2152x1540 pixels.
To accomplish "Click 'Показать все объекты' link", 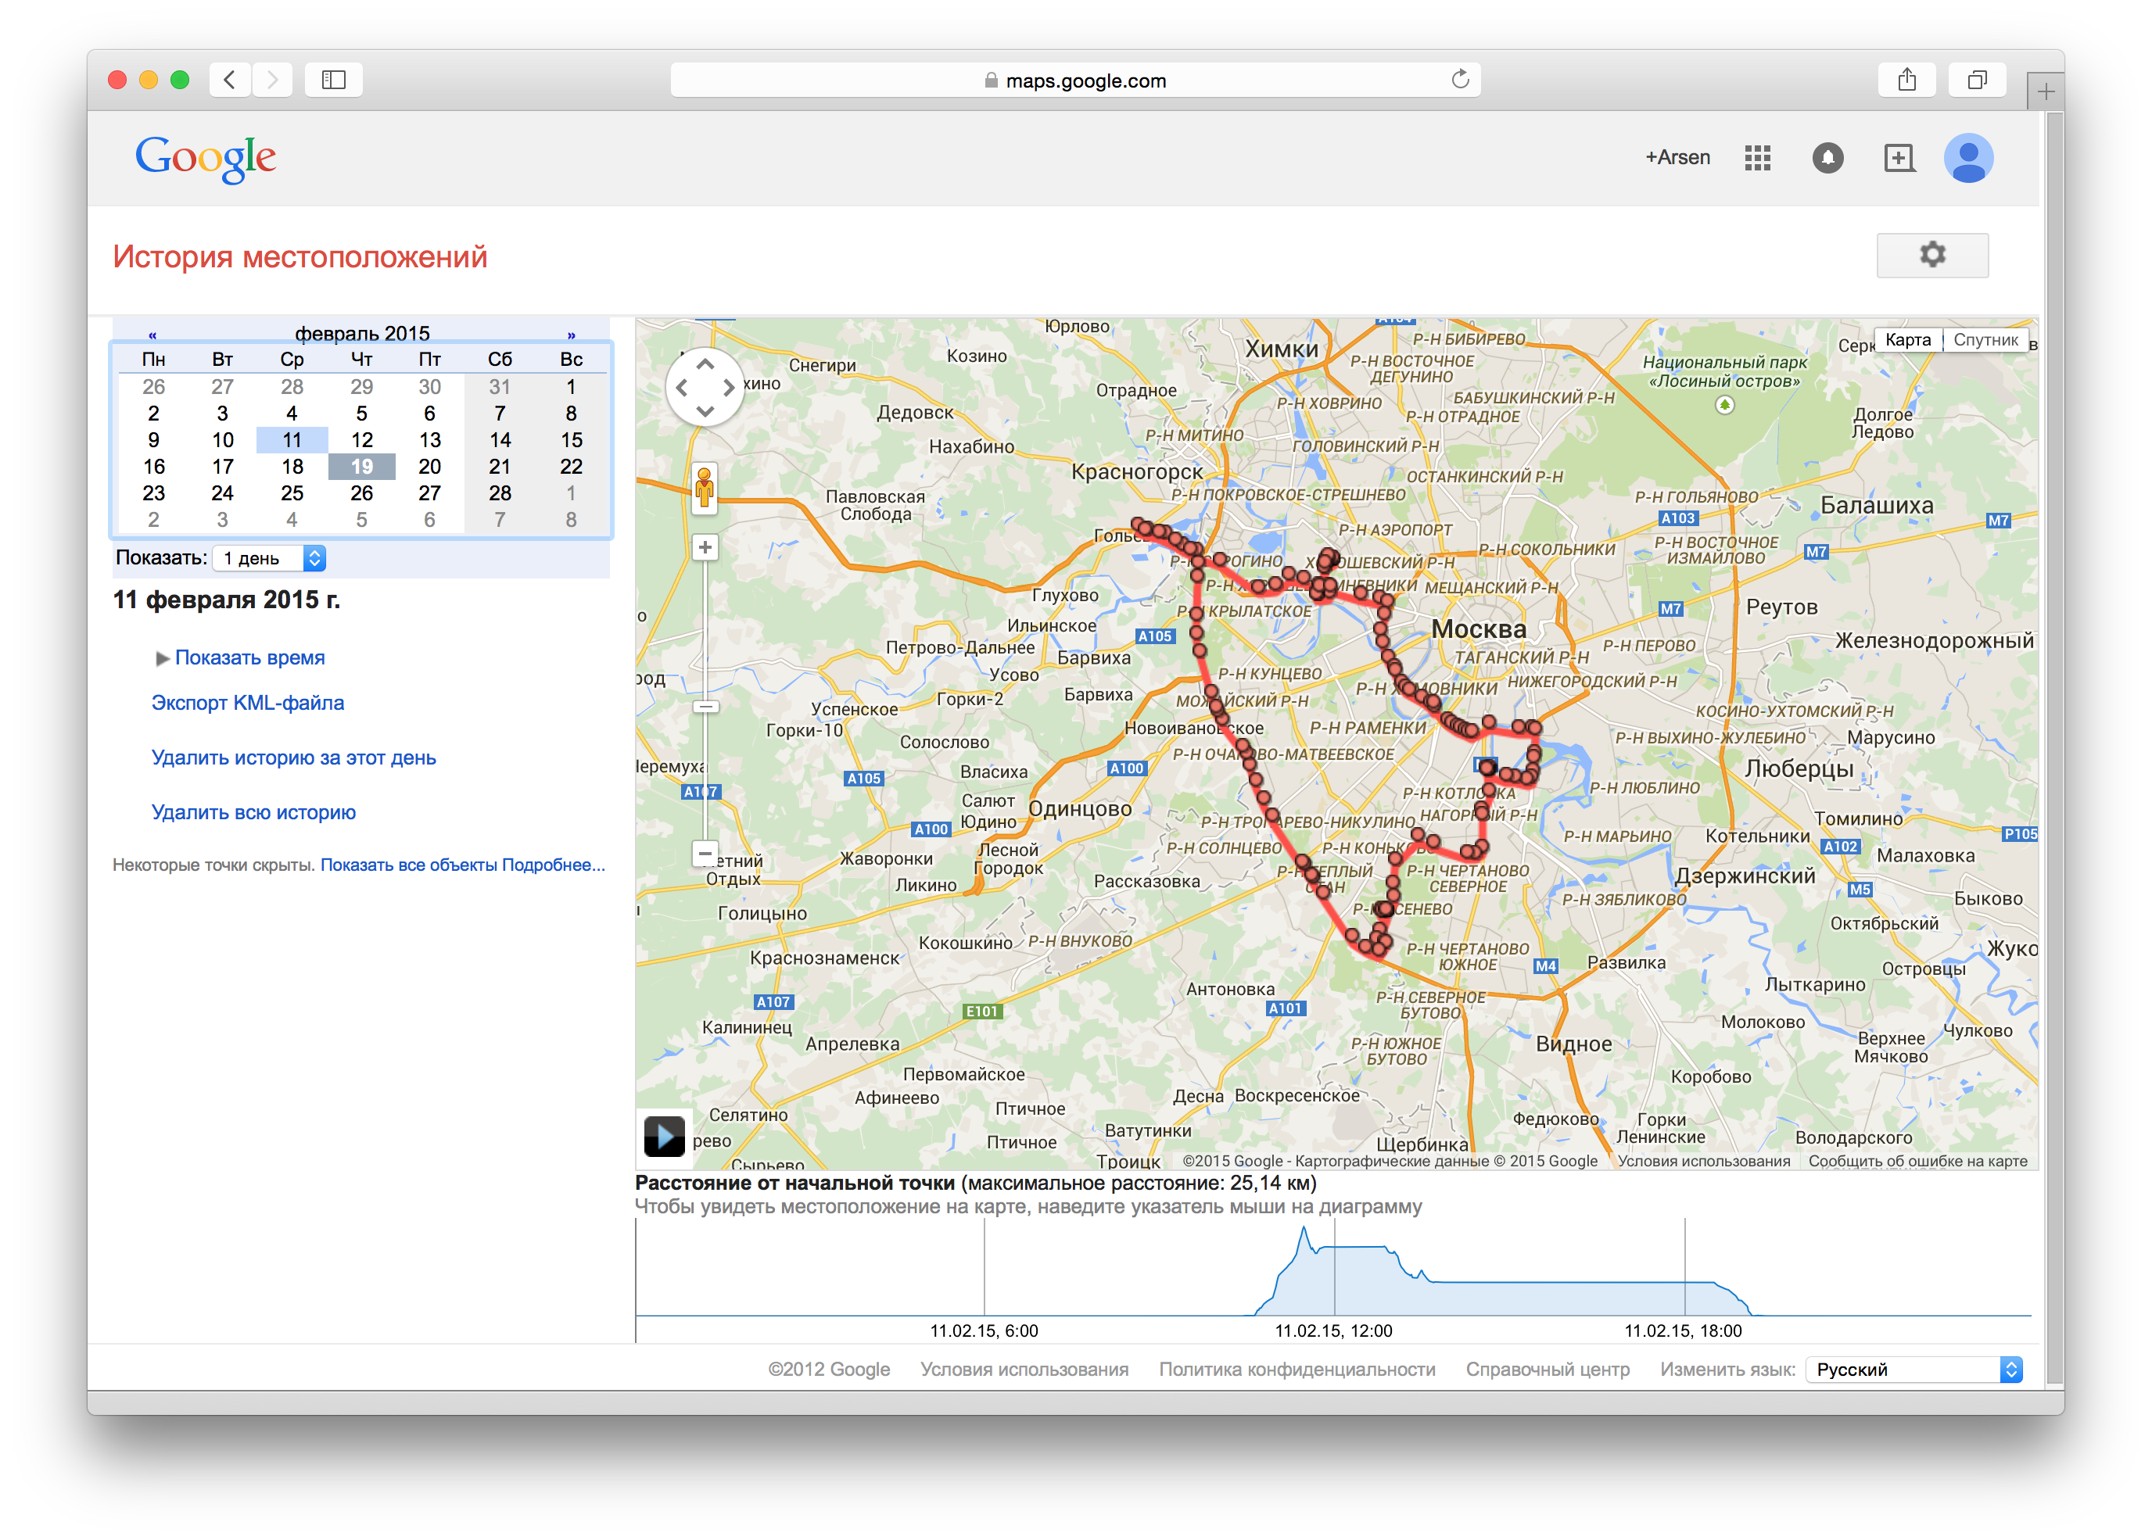I will 408,865.
